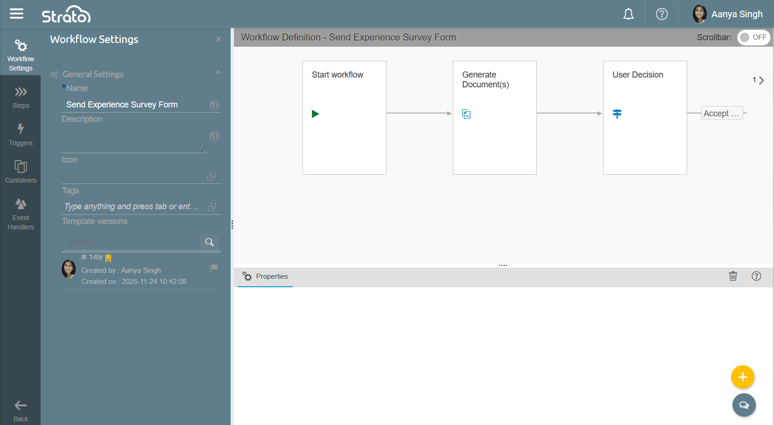Open Triggers in the sidebar

(x=21, y=135)
